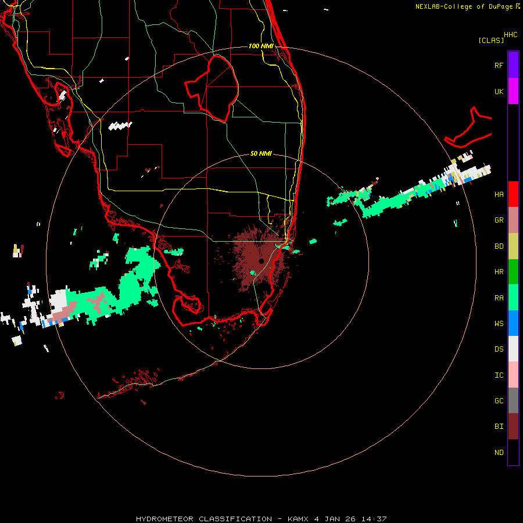The height and width of the screenshot is (523, 523).
Task: Click the UK magenta legend swatch
Action: click(513, 91)
